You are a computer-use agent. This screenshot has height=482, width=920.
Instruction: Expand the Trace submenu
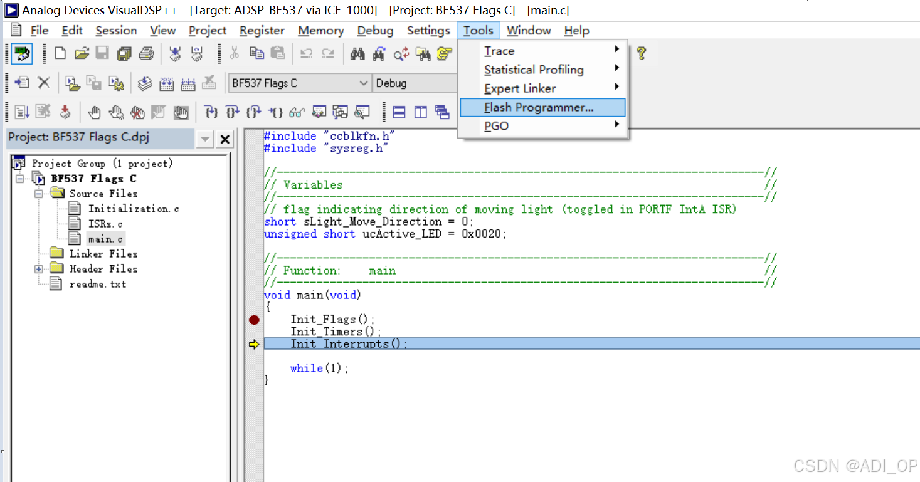coord(543,51)
